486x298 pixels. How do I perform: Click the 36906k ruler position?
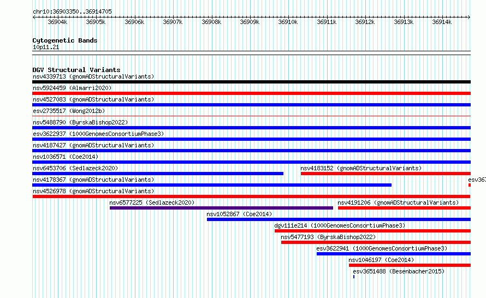[x=134, y=22]
